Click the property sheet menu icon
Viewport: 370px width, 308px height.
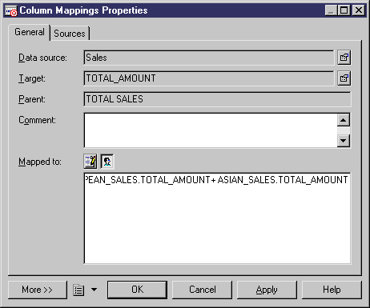78,290
